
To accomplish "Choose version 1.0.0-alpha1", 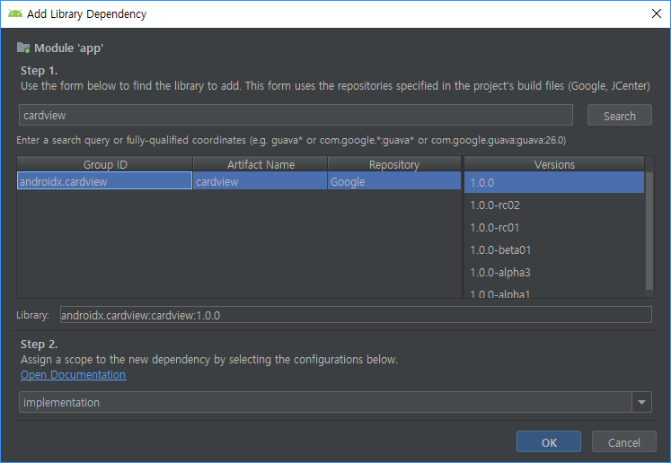I will [x=554, y=293].
